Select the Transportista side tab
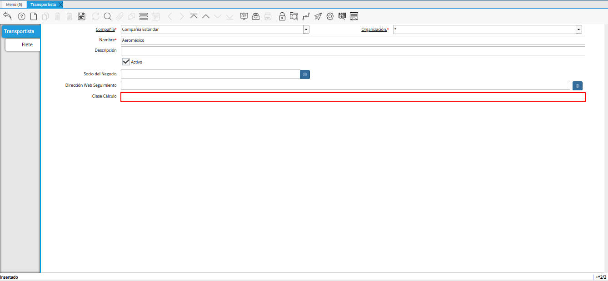The image size is (608, 281). pos(20,31)
